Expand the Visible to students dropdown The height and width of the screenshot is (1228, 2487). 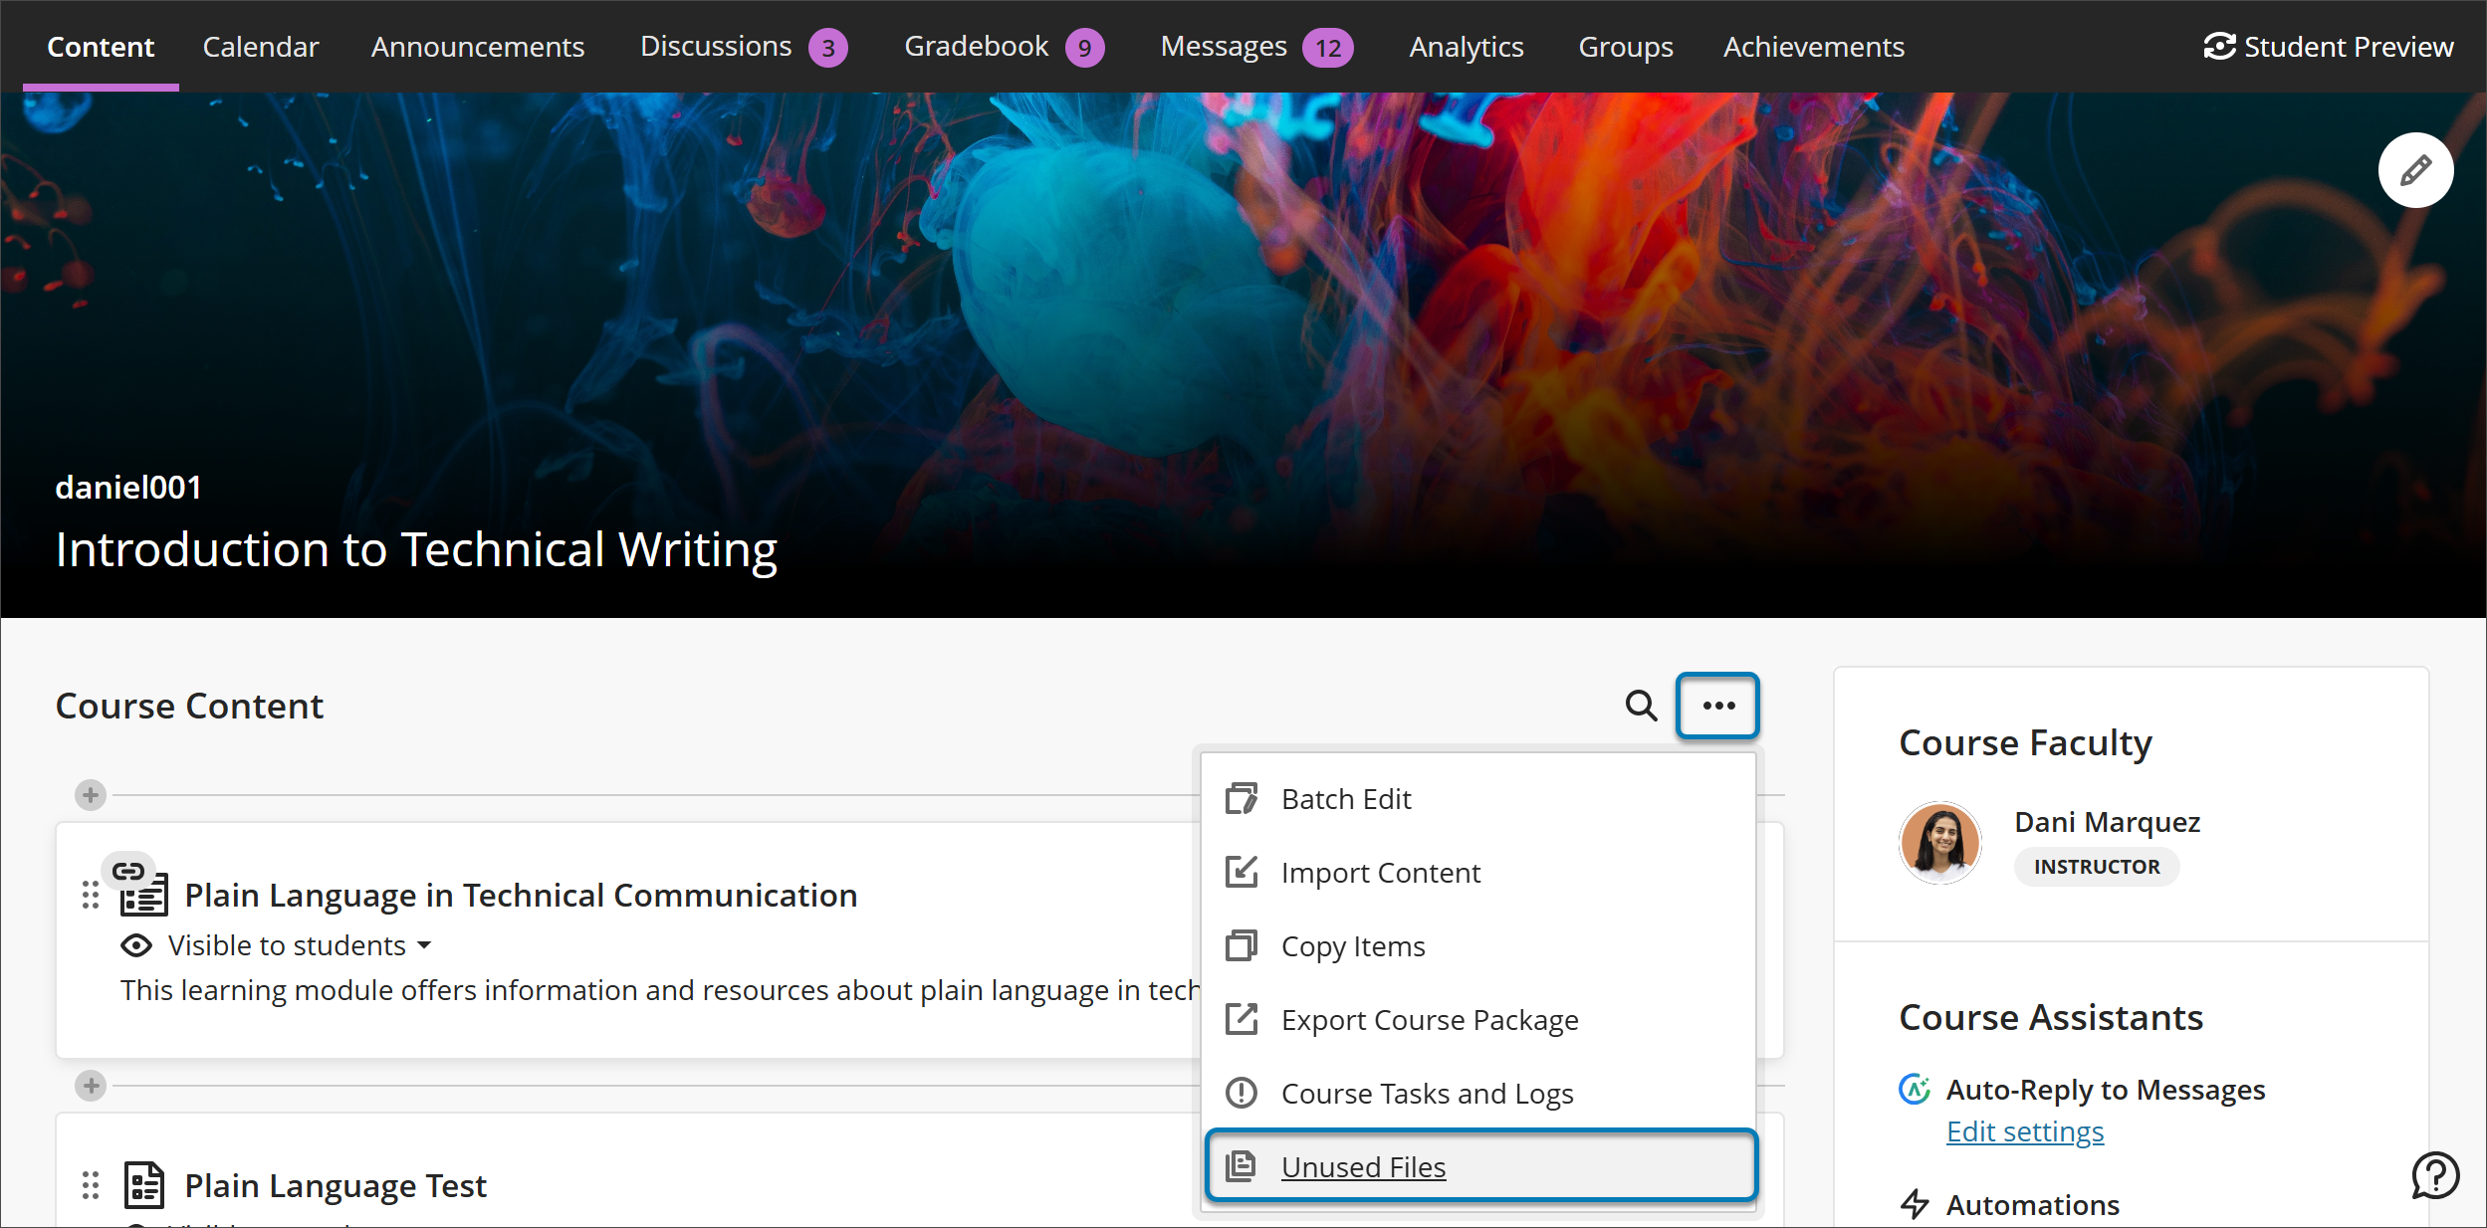pos(299,945)
